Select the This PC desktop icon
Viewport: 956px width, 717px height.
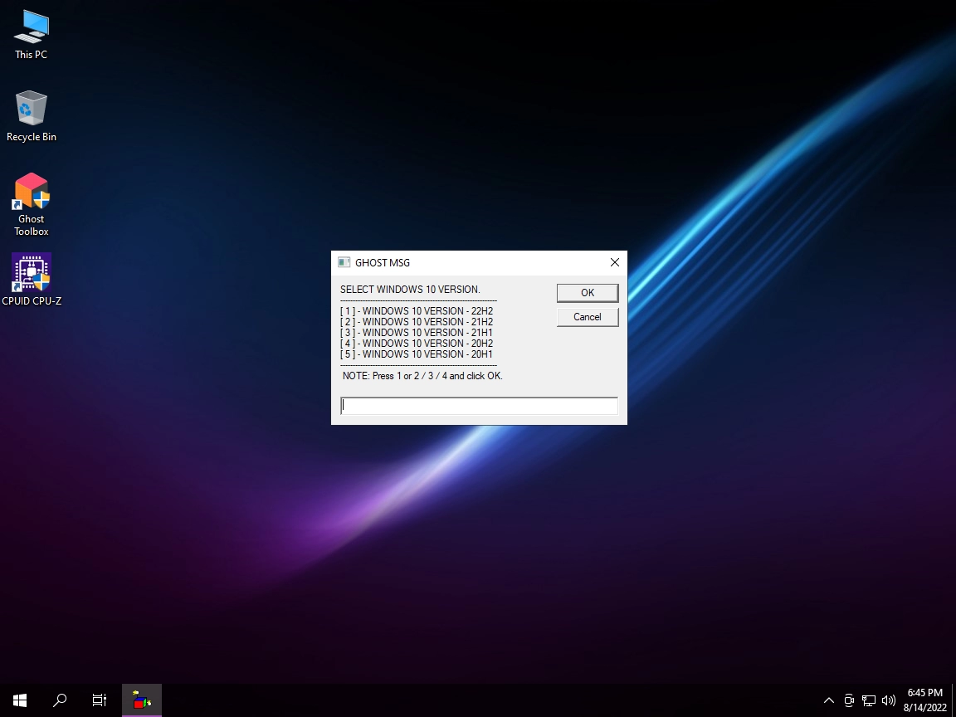[x=31, y=36]
